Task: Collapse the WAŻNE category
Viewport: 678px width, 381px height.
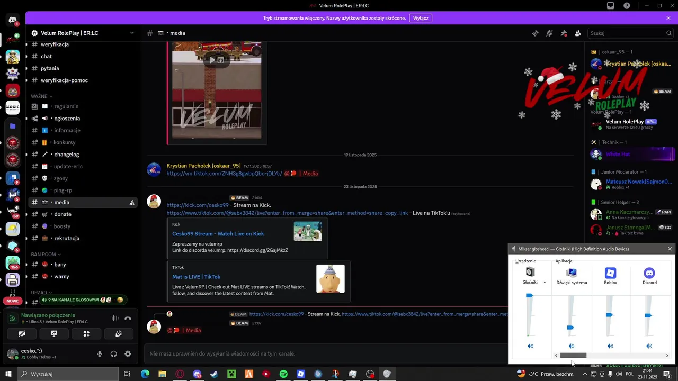Action: [x=41, y=96]
